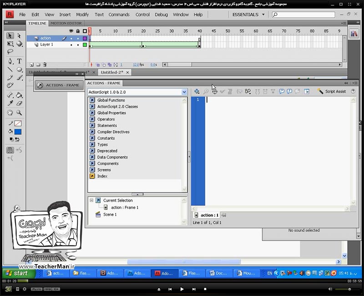Select the Bone tool
The width and height of the screenshot is (364, 296).
[10, 95]
